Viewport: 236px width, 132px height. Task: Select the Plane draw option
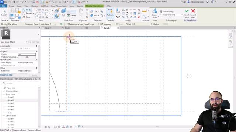pyautogui.click(x=27, y=17)
